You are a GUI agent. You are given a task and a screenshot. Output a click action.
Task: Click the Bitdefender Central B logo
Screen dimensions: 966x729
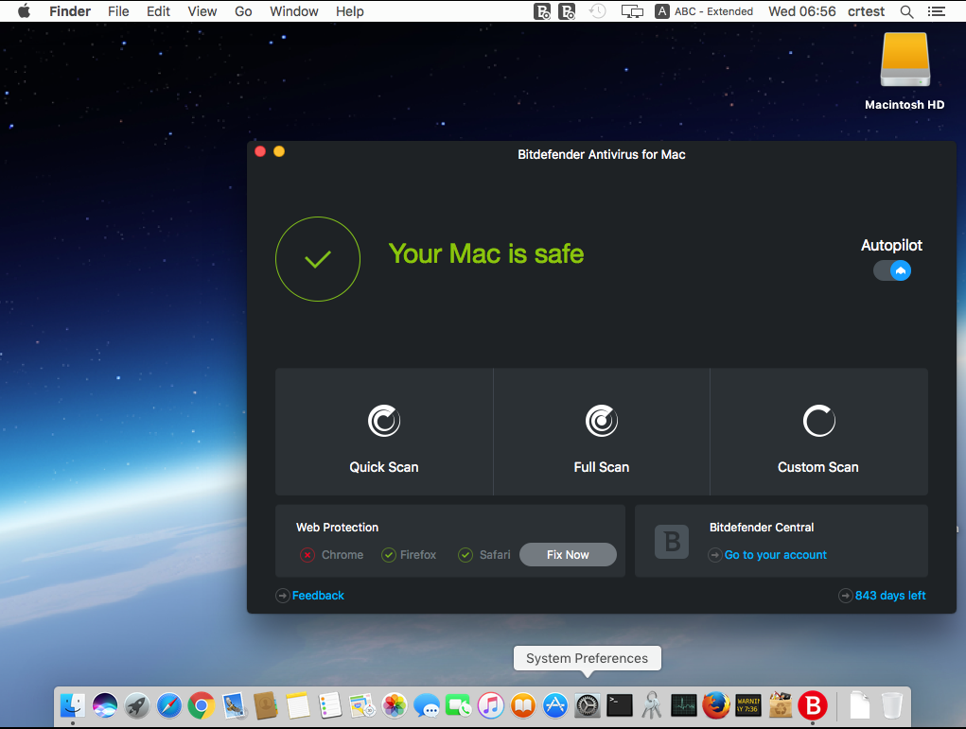pyautogui.click(x=672, y=542)
